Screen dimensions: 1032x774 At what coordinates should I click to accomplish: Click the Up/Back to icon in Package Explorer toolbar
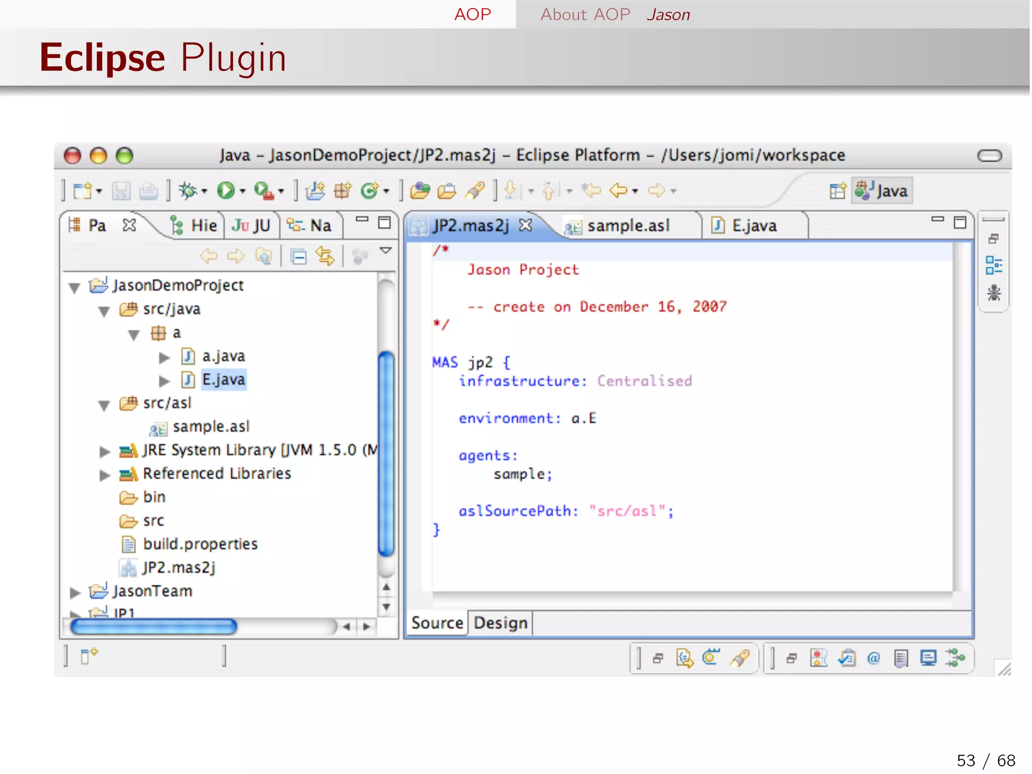(264, 256)
